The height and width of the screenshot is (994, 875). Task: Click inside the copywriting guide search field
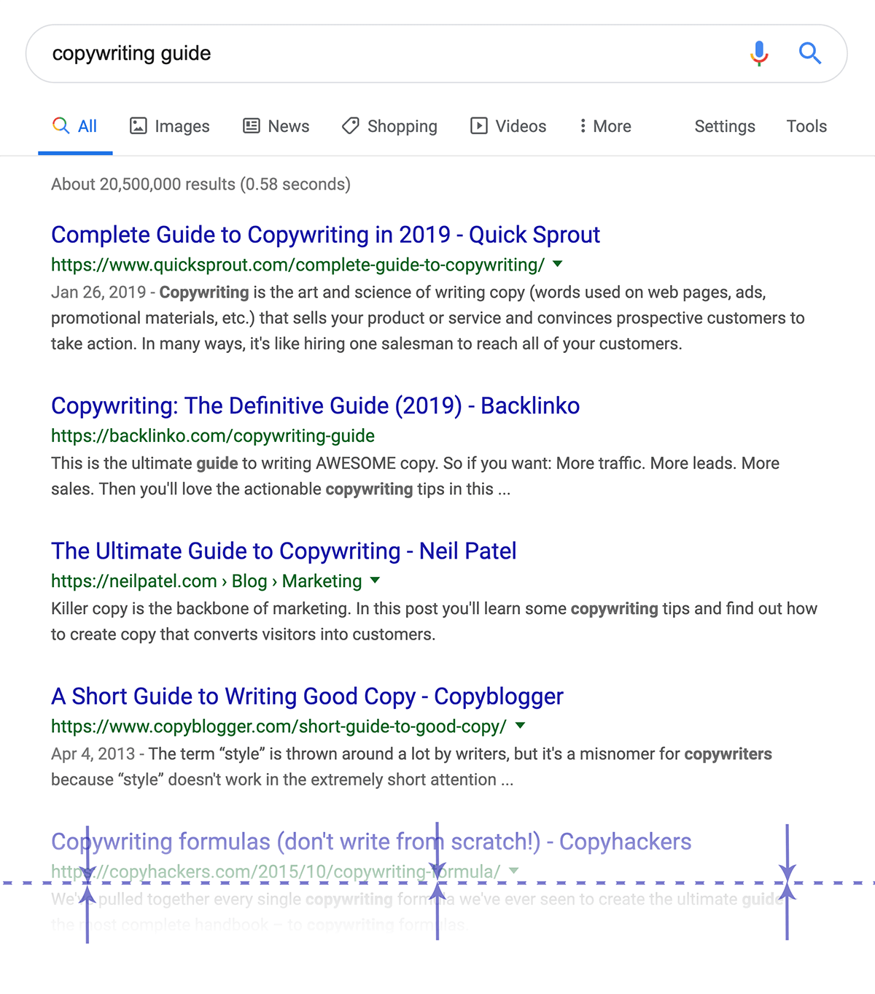pyautogui.click(x=394, y=53)
